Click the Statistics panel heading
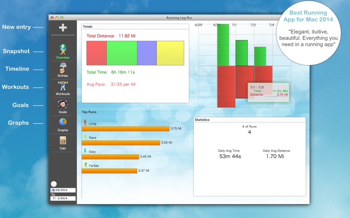The height and width of the screenshot is (218, 350). 202,119
